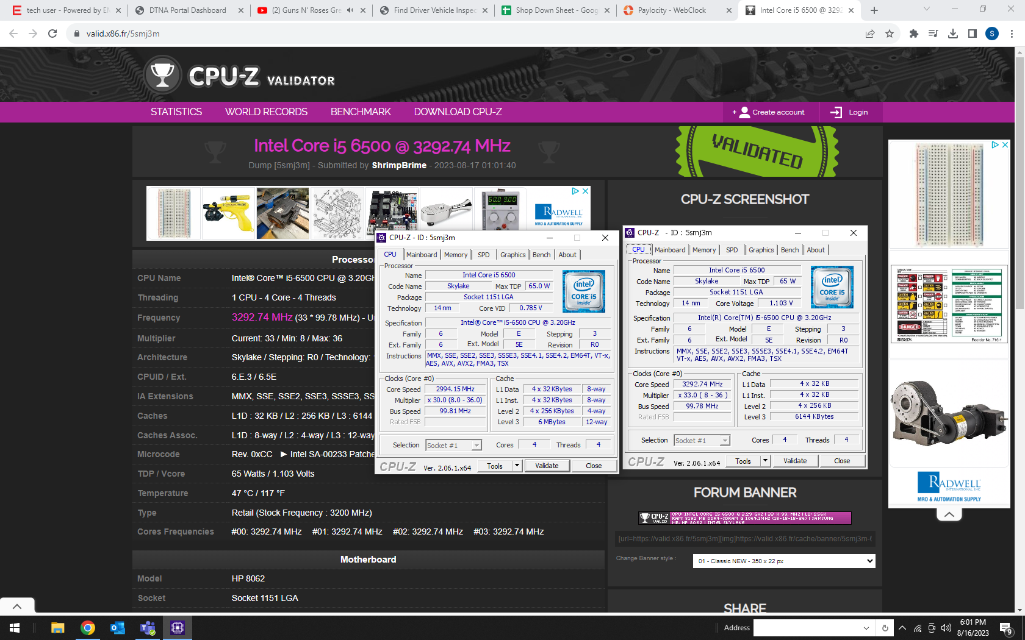This screenshot has width=1025, height=640.
Task: Expand the bottom-left collapsed ad panel chevron
Action: pos(17,606)
